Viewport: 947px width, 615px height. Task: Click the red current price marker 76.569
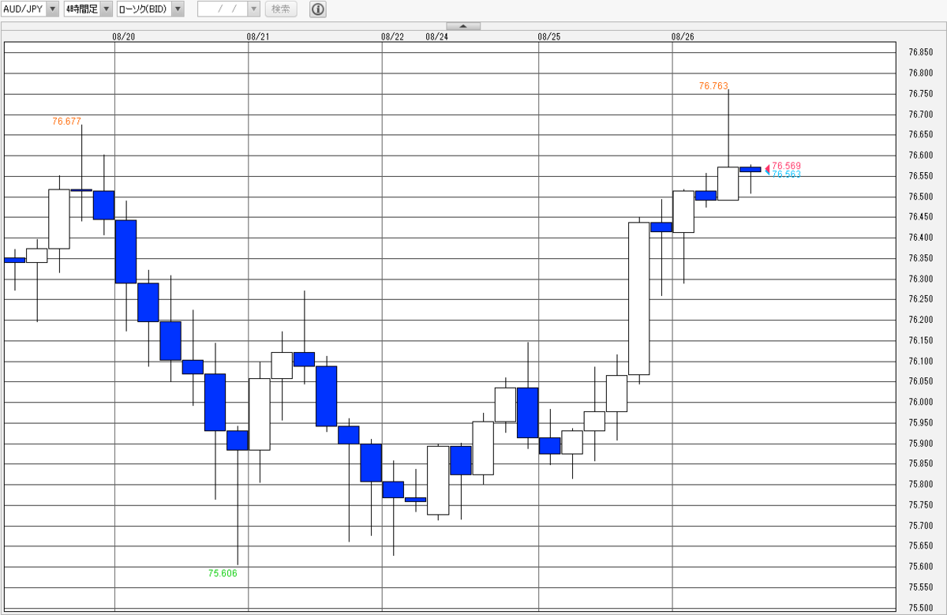[786, 166]
